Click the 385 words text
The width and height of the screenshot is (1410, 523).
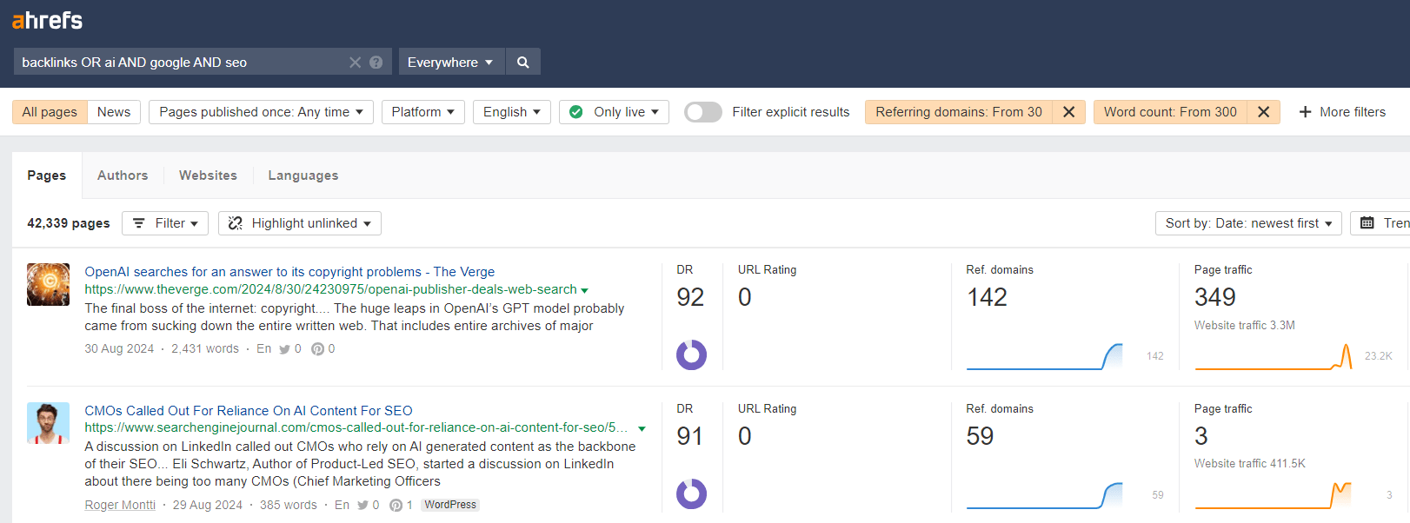point(289,505)
